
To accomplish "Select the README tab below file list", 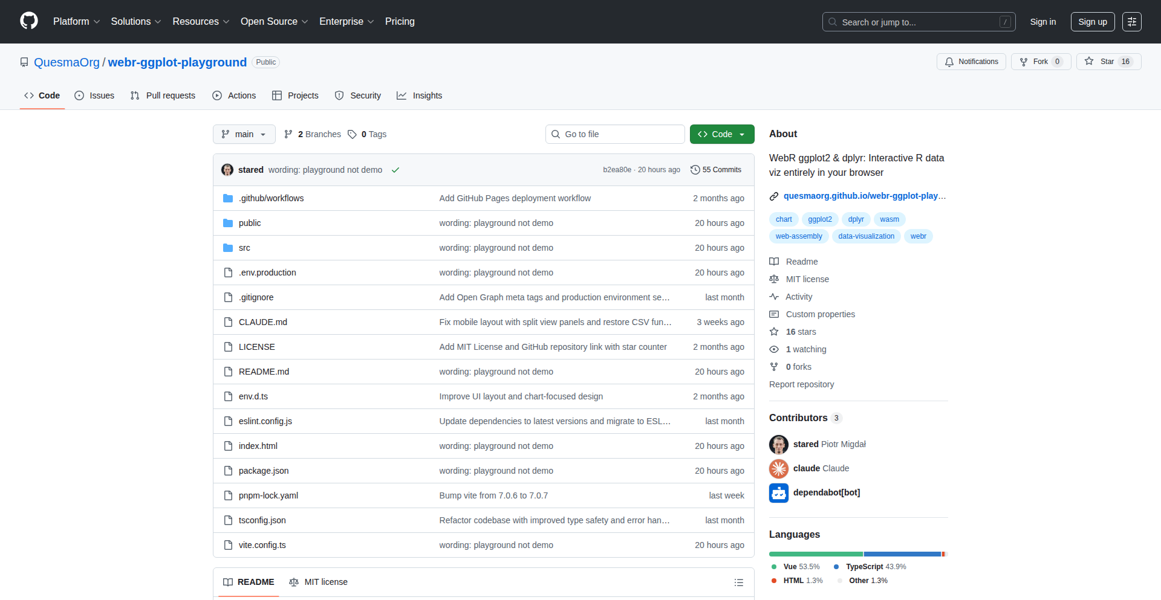I will tap(249, 582).
